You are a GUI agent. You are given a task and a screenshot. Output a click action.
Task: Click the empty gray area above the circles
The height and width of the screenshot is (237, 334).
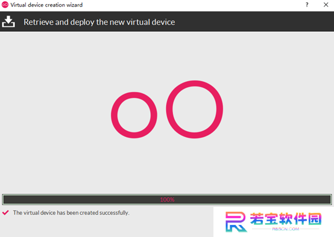pos(167,55)
